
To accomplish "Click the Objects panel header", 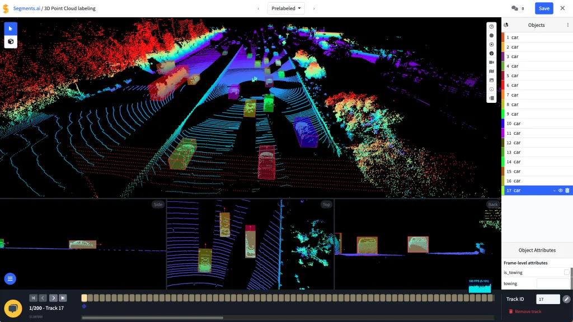I will coord(536,25).
